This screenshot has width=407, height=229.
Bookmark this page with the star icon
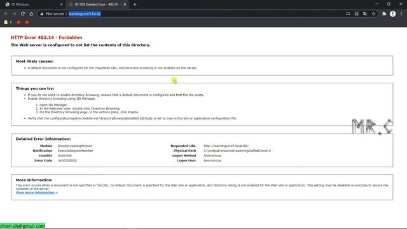click(373, 14)
